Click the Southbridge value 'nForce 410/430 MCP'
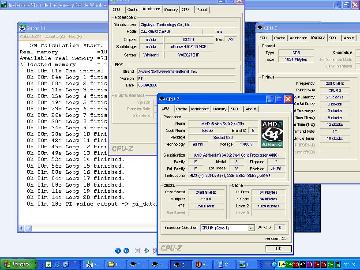 click(x=188, y=47)
